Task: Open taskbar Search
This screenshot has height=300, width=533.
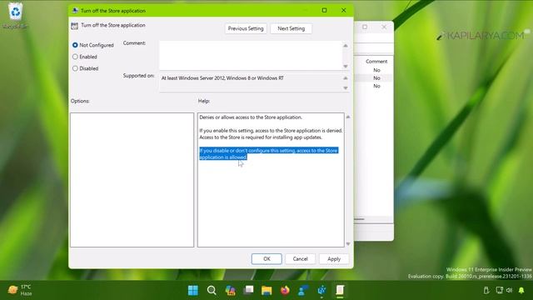Action: (x=212, y=291)
